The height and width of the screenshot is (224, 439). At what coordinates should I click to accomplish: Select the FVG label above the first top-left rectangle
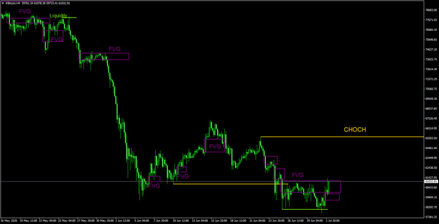25,12
